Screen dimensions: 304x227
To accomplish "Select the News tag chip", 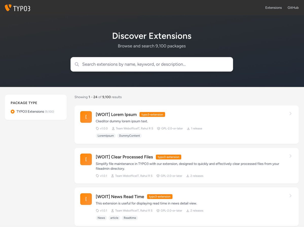I will pos(101,218).
